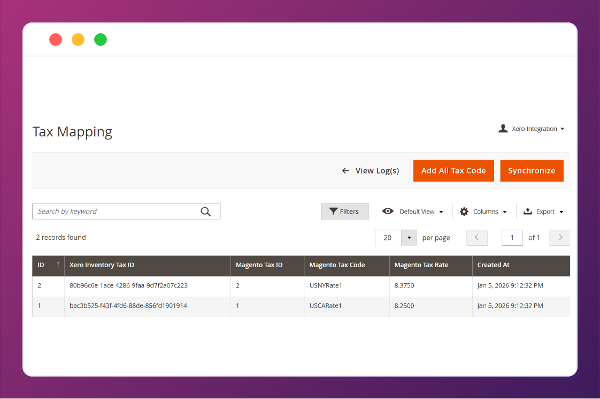Click the Export upload icon
Viewport: 600px width, 399px height.
click(528, 212)
